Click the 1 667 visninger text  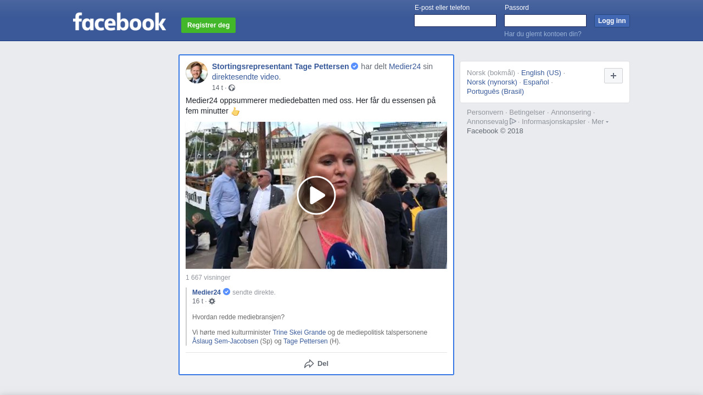click(208, 278)
